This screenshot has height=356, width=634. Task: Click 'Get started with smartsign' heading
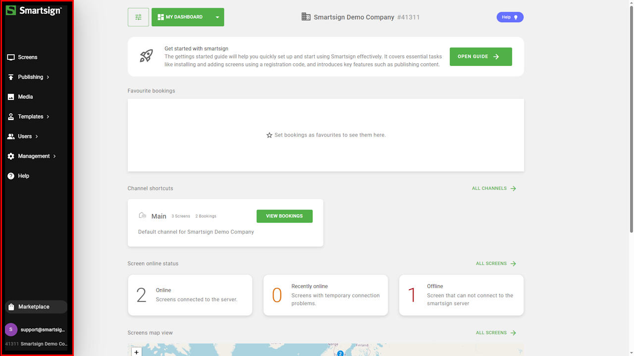coord(196,48)
